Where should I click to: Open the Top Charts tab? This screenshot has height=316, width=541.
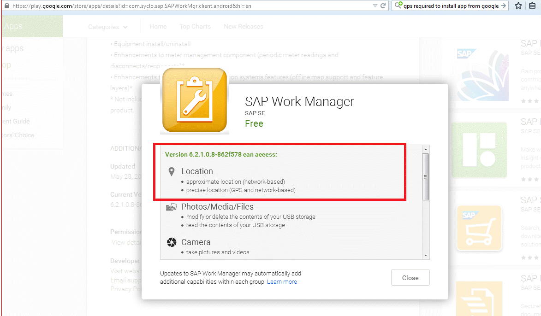pos(195,27)
